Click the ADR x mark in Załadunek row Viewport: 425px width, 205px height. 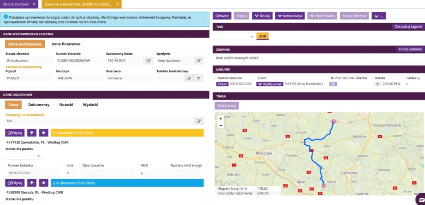pos(142,173)
